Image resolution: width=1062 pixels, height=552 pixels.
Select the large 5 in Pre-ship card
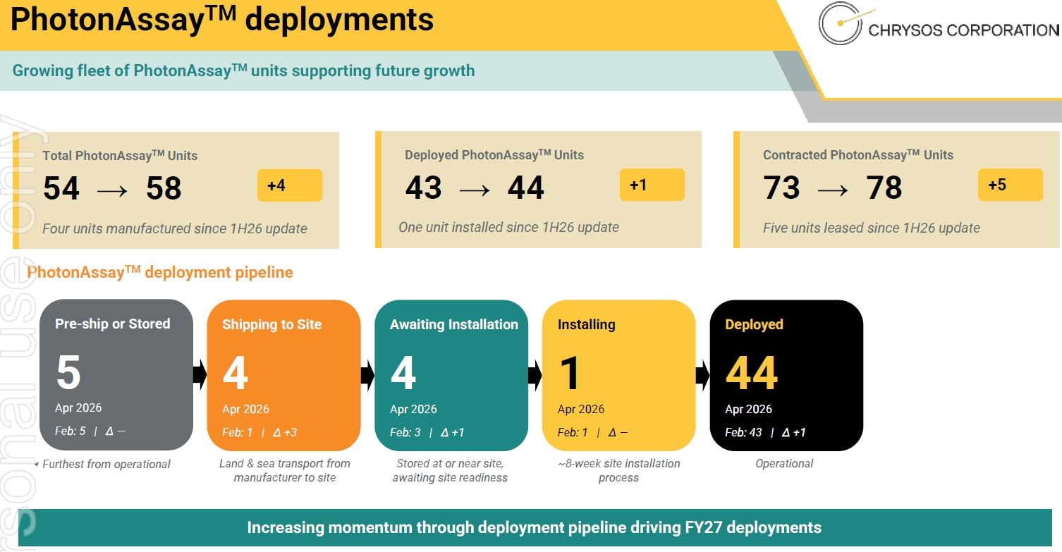pyautogui.click(x=68, y=372)
